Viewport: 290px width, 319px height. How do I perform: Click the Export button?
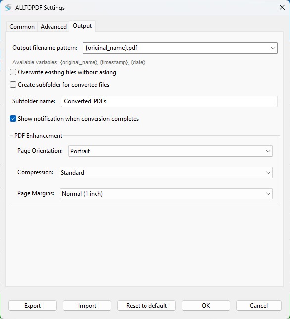tap(33, 306)
